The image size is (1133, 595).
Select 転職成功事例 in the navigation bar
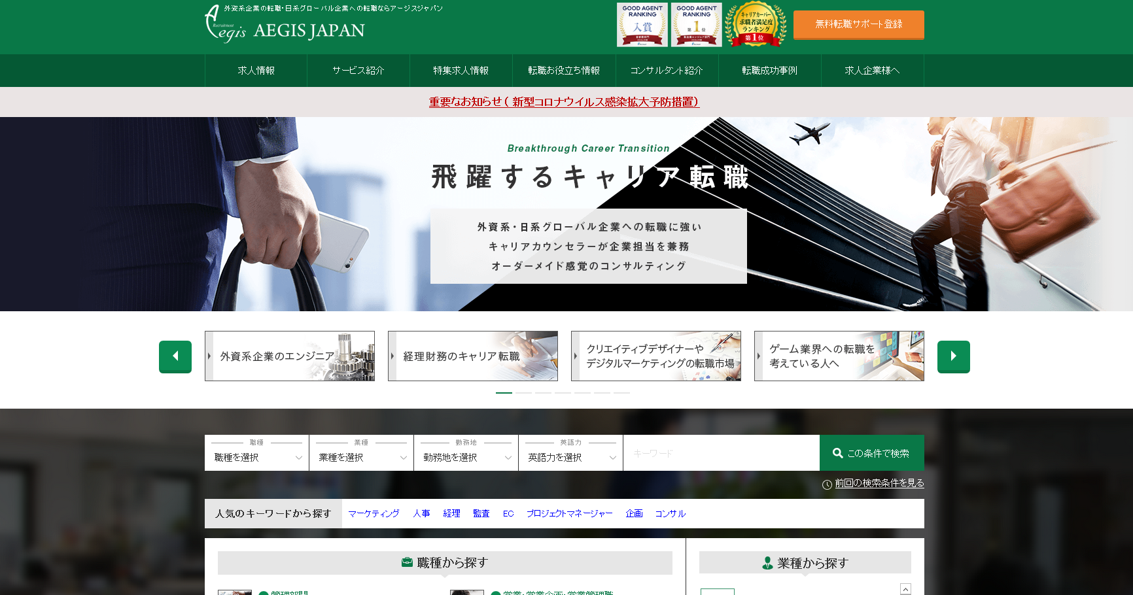pos(769,71)
